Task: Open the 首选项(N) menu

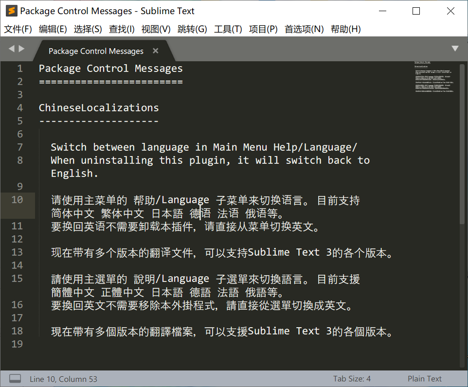Action: coord(304,29)
